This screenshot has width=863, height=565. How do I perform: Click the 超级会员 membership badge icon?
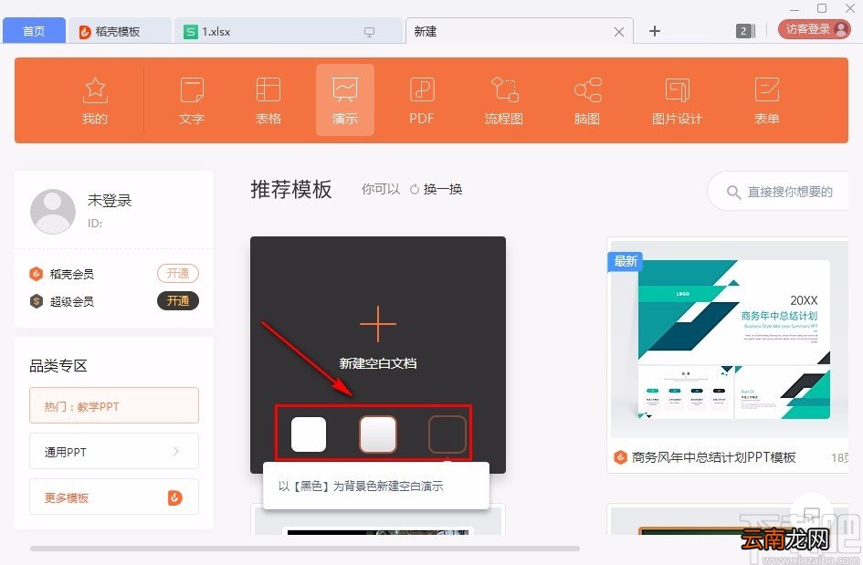pyautogui.click(x=37, y=301)
